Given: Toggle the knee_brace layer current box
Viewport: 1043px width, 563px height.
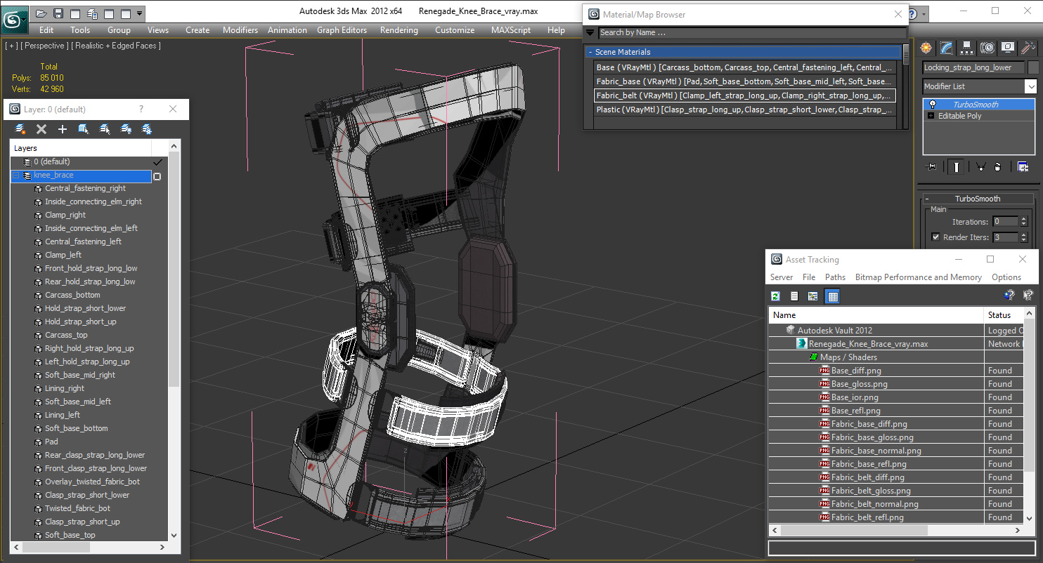Looking at the screenshot, I should [x=157, y=176].
